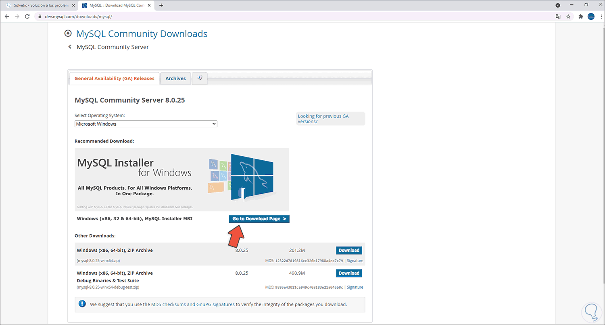605x325 pixels.
Task: Download the 490.9M Debug Binaries ZIP
Action: coord(349,273)
